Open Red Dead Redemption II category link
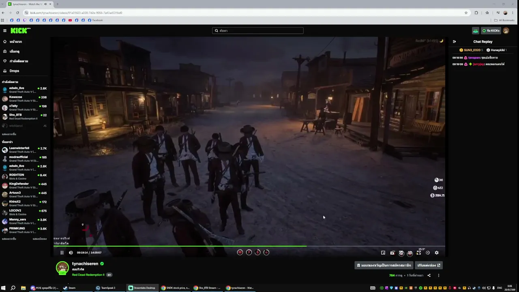 pos(88,275)
